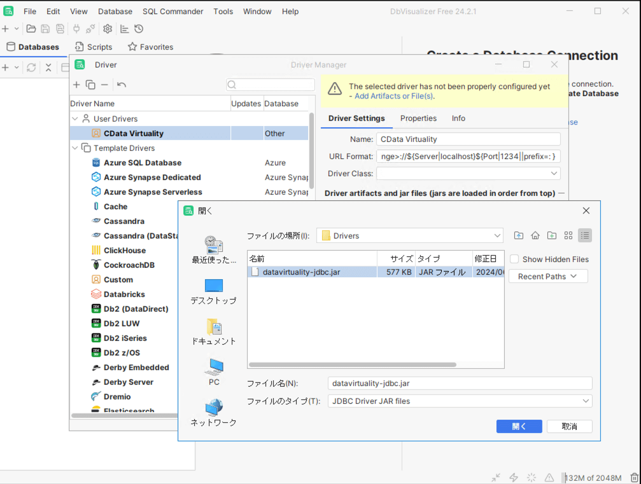Click the copy driver icon in Driver Manager
This screenshot has width=641, height=484.
[90, 85]
